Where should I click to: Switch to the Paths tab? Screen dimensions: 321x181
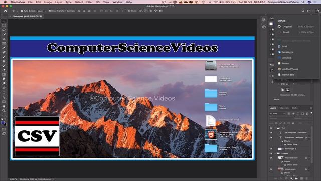pyautogui.click(x=295, y=108)
